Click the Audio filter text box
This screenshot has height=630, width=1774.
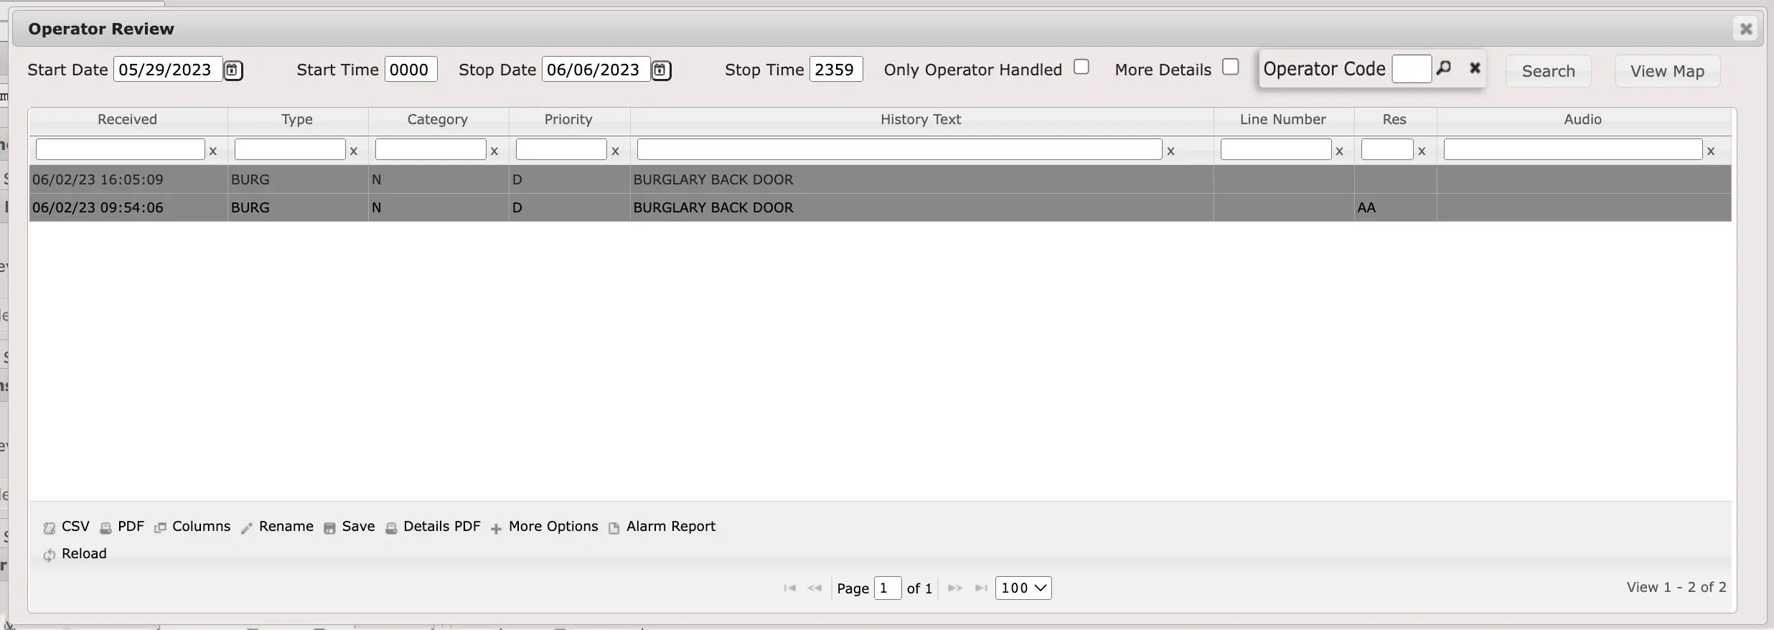pyautogui.click(x=1573, y=150)
